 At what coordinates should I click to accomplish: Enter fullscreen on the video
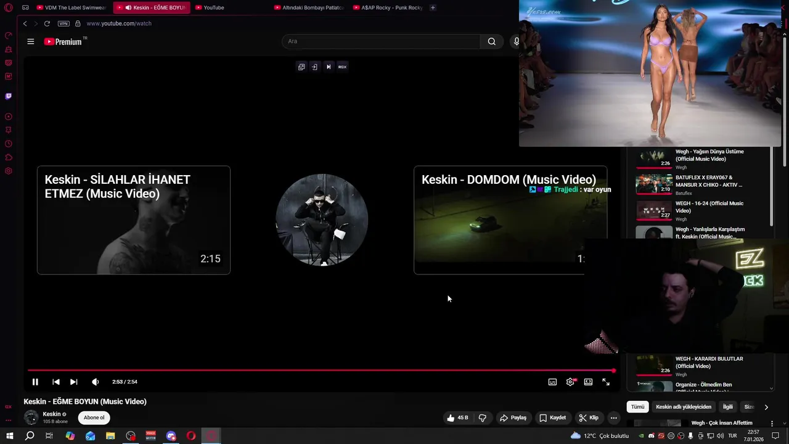coord(606,382)
